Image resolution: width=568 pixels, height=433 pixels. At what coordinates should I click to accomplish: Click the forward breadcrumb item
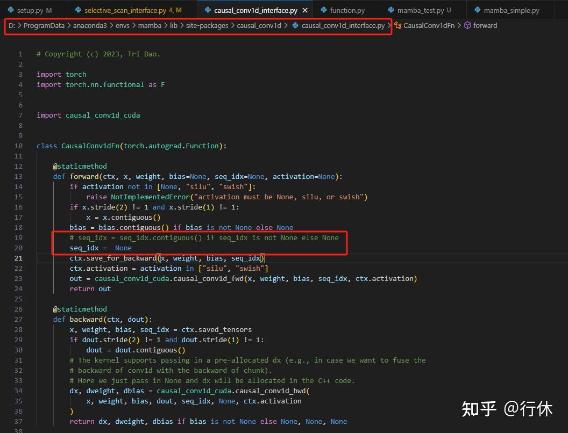point(486,25)
